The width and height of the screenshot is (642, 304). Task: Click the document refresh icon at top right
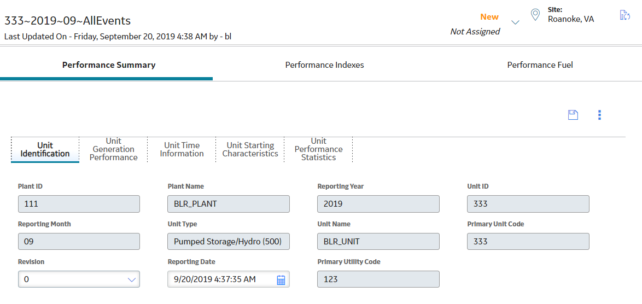(625, 15)
